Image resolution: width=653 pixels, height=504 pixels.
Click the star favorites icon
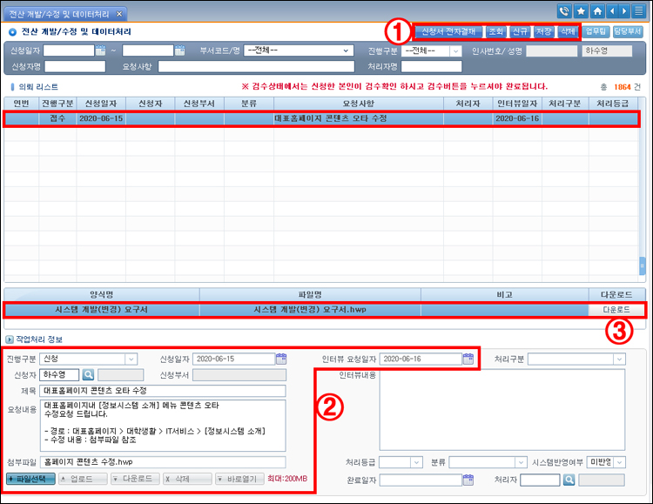581,10
